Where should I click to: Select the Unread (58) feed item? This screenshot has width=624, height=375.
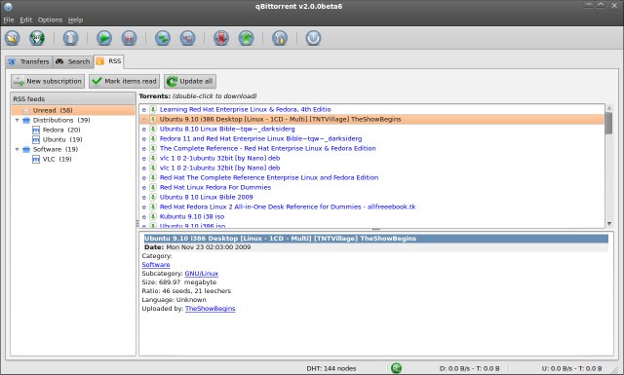click(73, 110)
